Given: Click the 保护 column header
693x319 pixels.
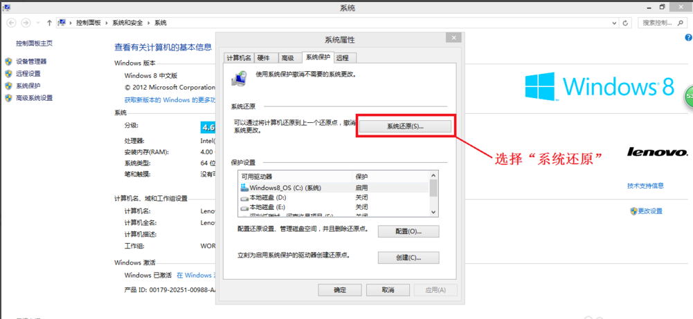Looking at the screenshot, I should (390, 177).
